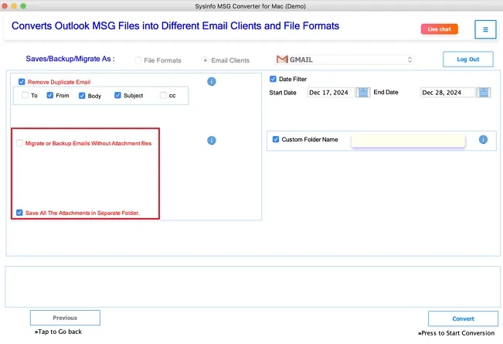Click the Tap to Go back hint

tap(58, 332)
